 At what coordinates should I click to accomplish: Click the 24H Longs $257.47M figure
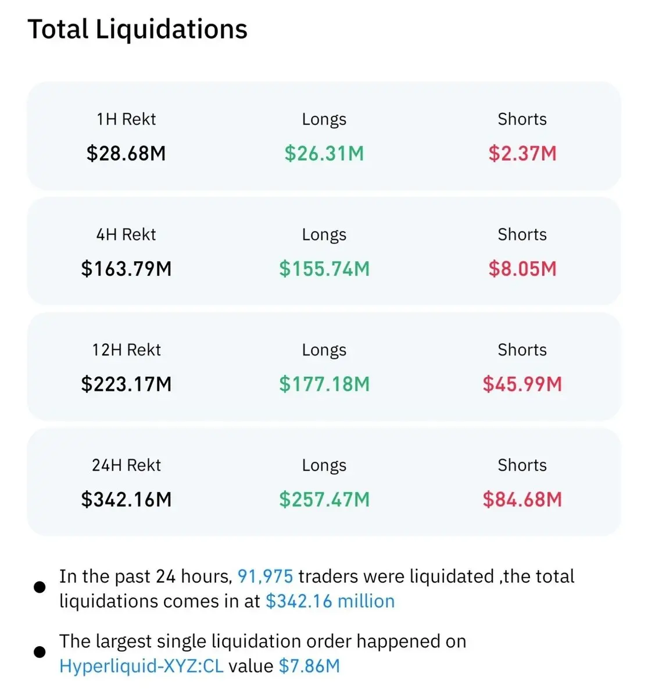(x=324, y=499)
